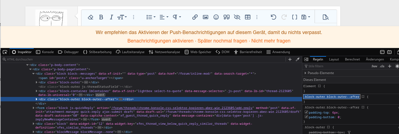
Task: Select the Berechnet sidebar tab
Action: click(352, 59)
